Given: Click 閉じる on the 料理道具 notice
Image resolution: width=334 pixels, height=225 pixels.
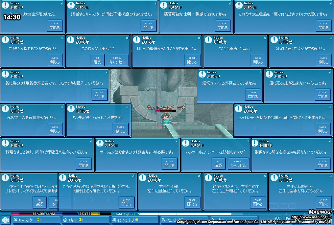Looking at the screenshot, I should coord(84,164).
